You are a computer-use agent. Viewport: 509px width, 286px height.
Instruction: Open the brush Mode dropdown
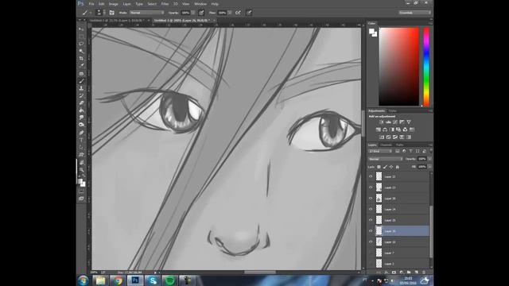coord(147,13)
